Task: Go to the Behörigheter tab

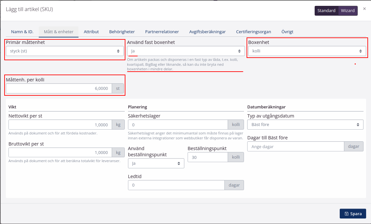Action: point(122,32)
